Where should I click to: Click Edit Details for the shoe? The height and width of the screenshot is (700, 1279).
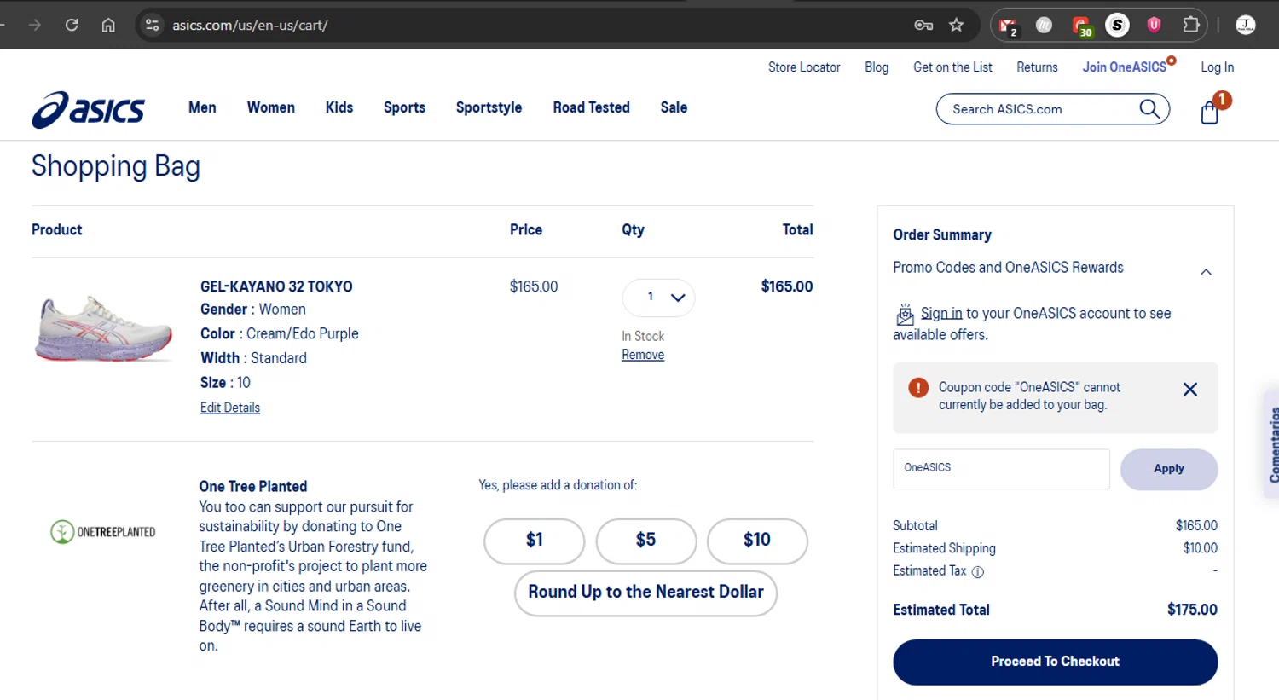pyautogui.click(x=230, y=408)
